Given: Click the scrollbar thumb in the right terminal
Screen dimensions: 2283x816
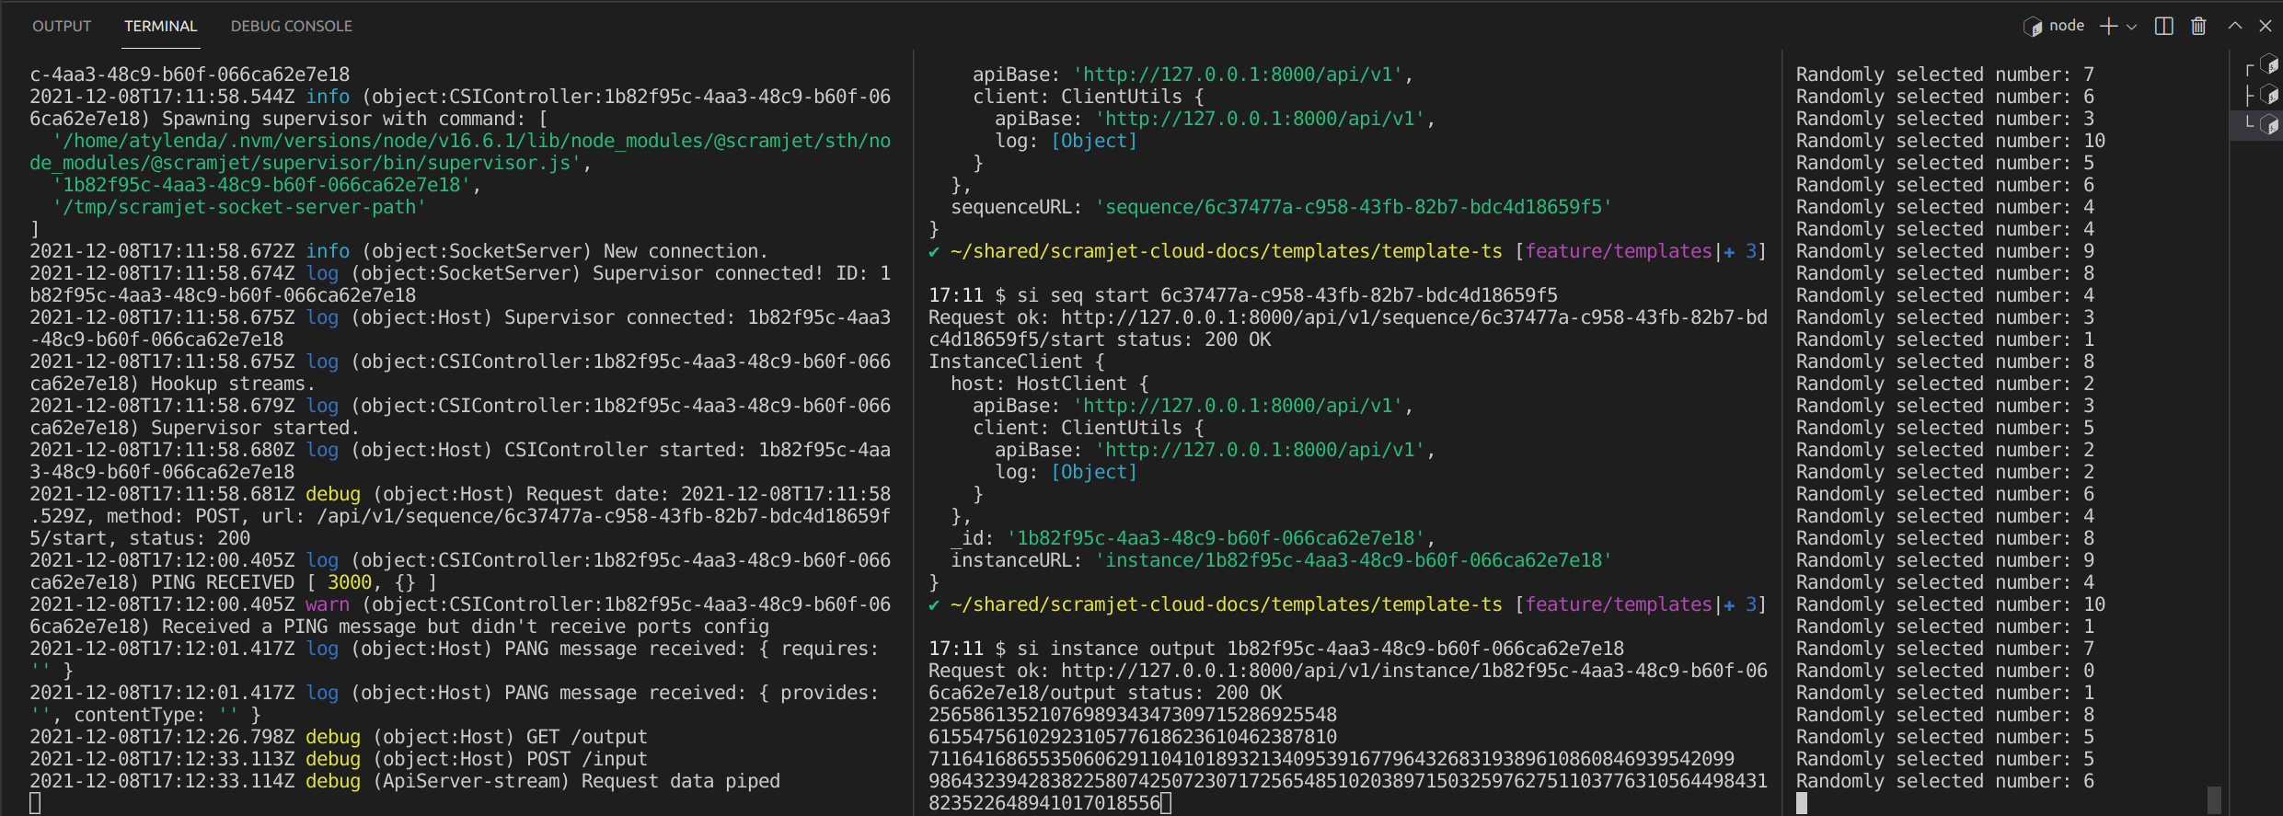Looking at the screenshot, I should (x=2214, y=799).
